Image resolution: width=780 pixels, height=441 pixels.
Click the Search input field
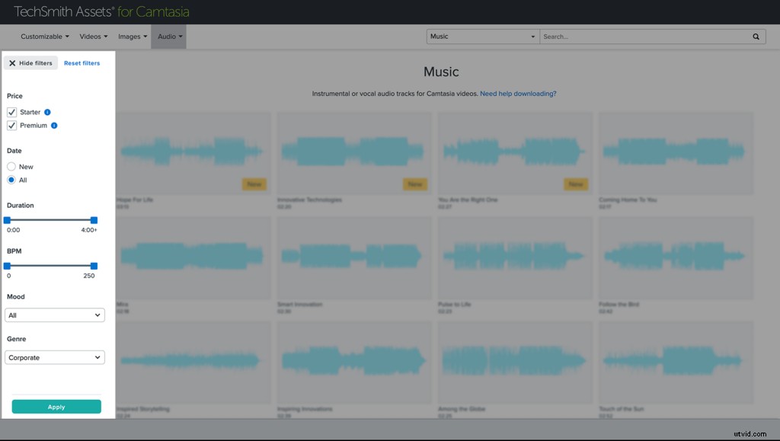640,36
